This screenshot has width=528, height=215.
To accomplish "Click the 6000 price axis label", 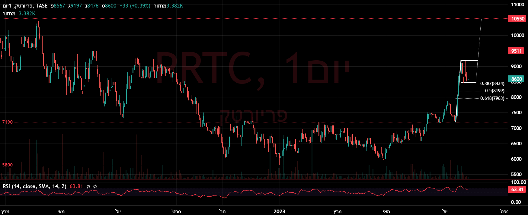I will click(516, 159).
